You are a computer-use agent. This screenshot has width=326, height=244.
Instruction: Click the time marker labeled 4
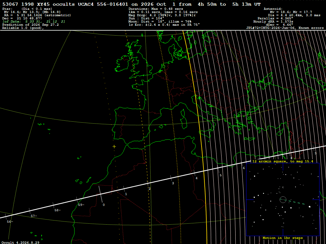196,178
